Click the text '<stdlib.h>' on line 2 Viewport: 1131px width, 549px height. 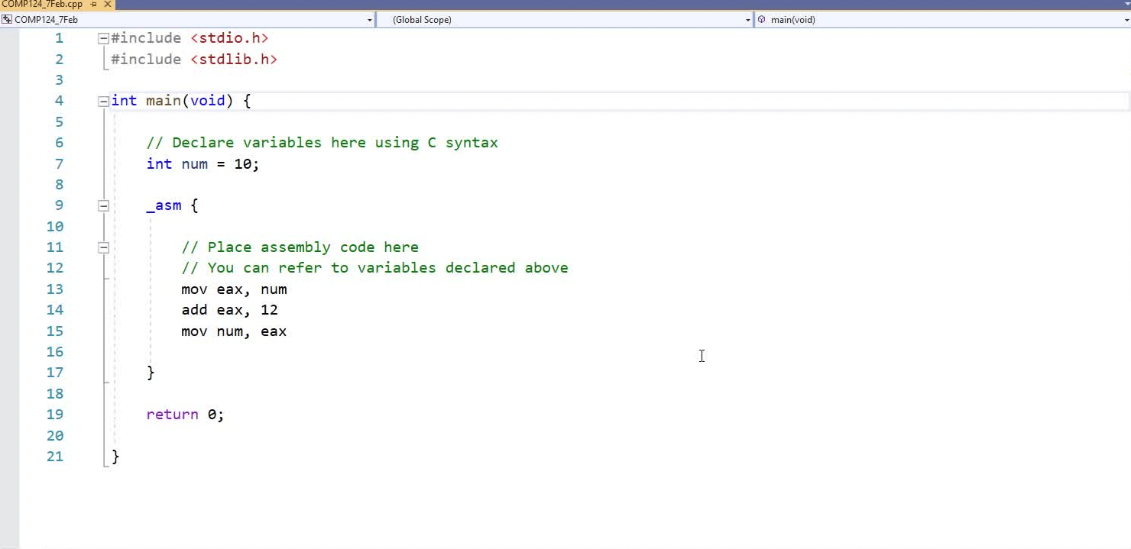coord(234,59)
